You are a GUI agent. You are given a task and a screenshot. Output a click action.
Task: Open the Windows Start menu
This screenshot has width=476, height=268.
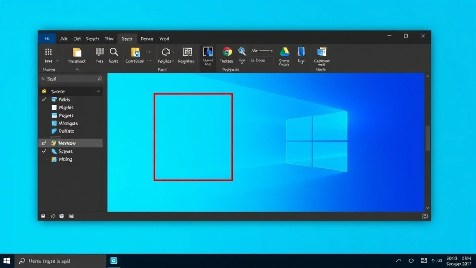tap(7, 261)
